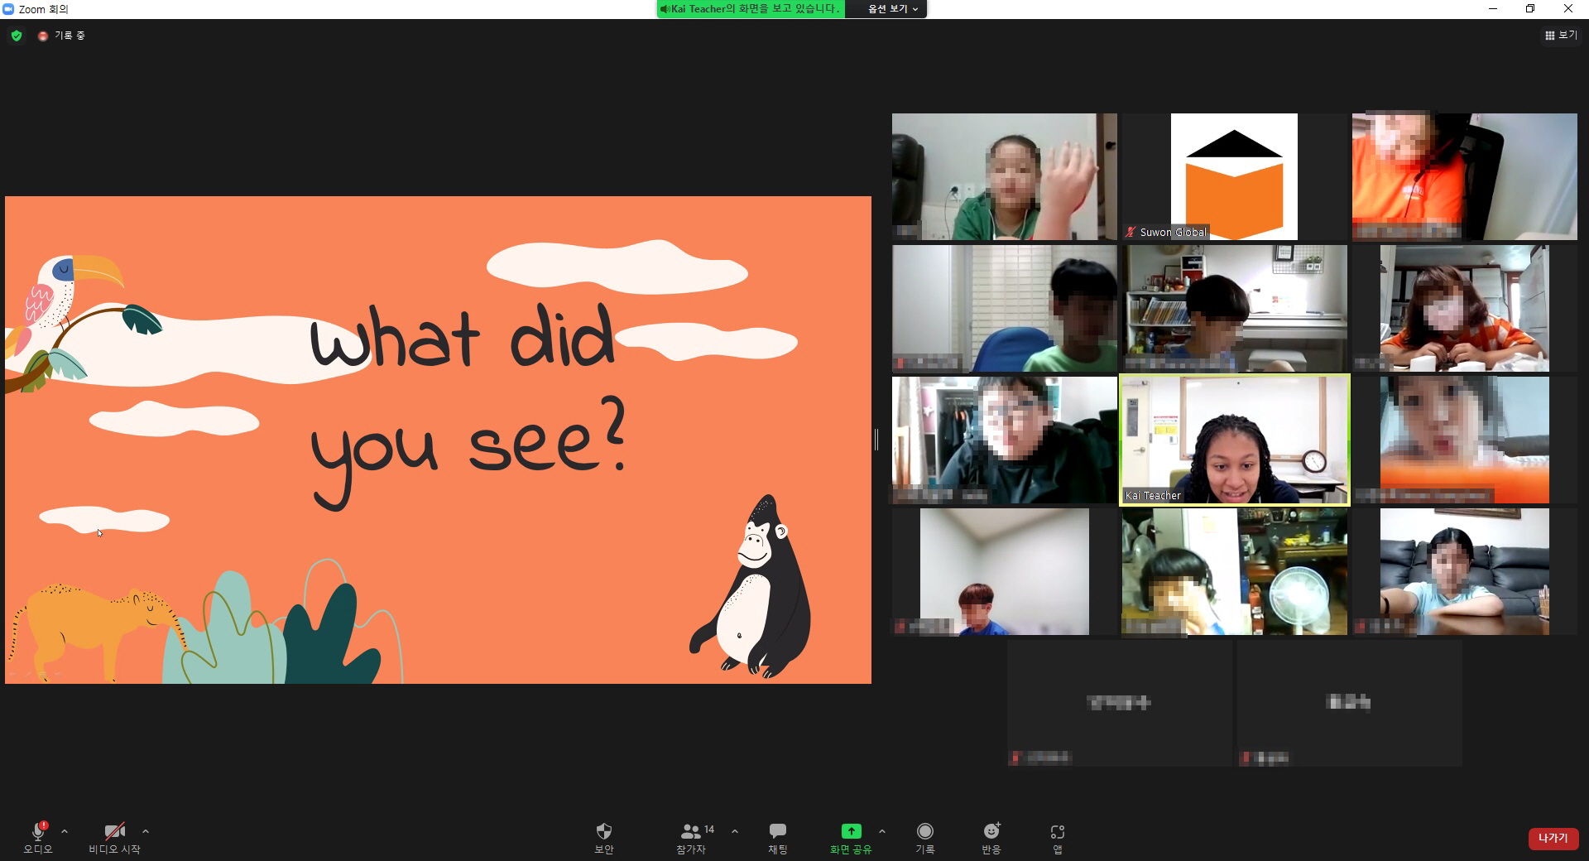Open the Participants panel icon

point(691,832)
